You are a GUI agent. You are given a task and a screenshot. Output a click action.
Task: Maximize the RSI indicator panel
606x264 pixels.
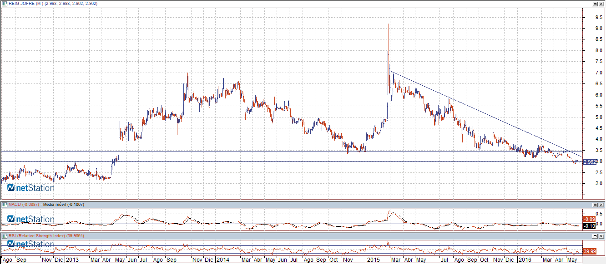coord(595,236)
